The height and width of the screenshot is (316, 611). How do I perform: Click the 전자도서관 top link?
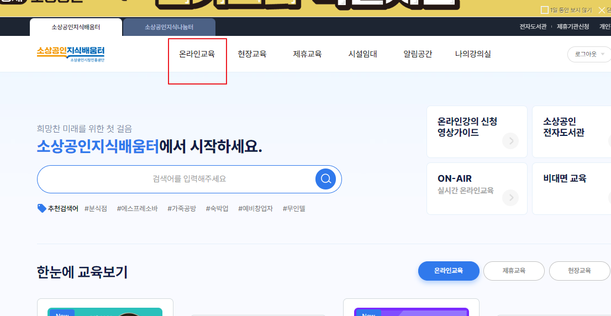tap(533, 27)
